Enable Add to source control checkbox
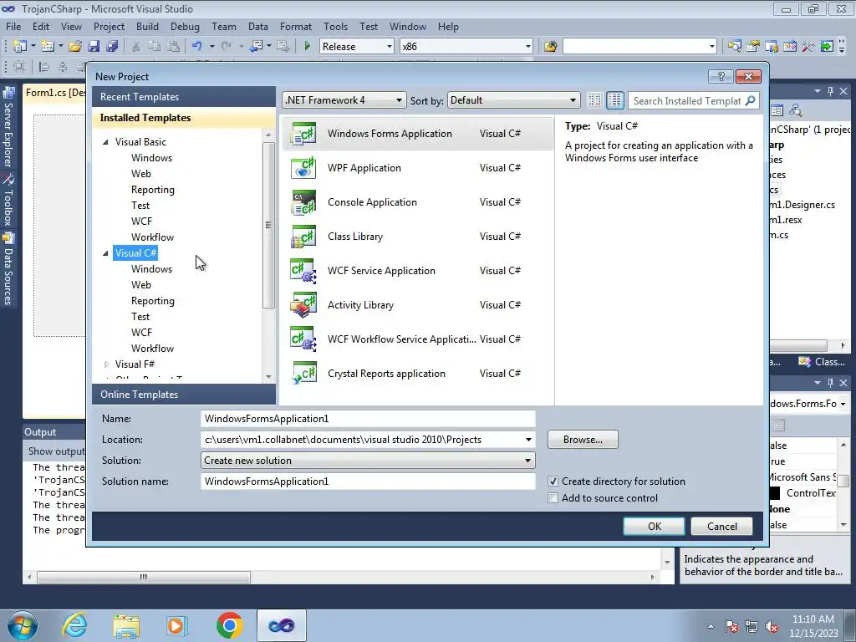Viewport: 856px width, 642px height. click(x=553, y=498)
